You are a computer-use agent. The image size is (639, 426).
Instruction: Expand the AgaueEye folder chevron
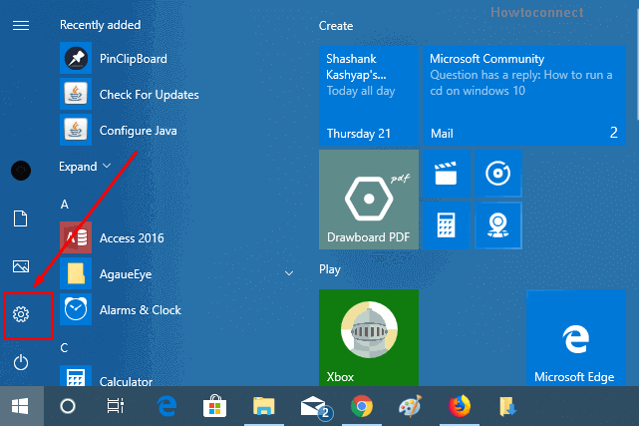(289, 273)
